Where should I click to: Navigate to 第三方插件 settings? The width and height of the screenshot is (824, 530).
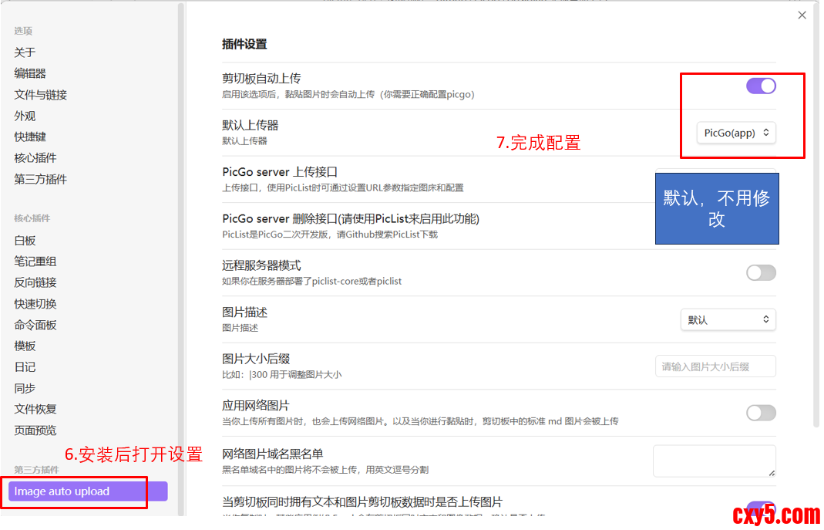41,179
